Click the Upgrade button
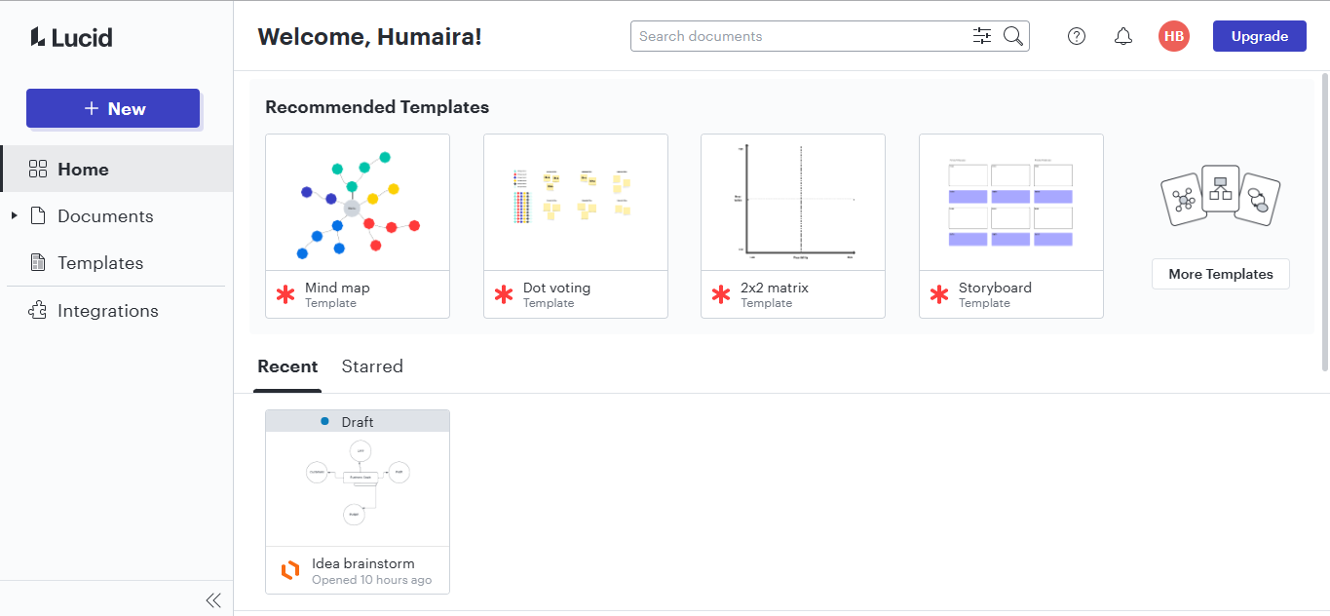This screenshot has width=1330, height=616. point(1259,35)
